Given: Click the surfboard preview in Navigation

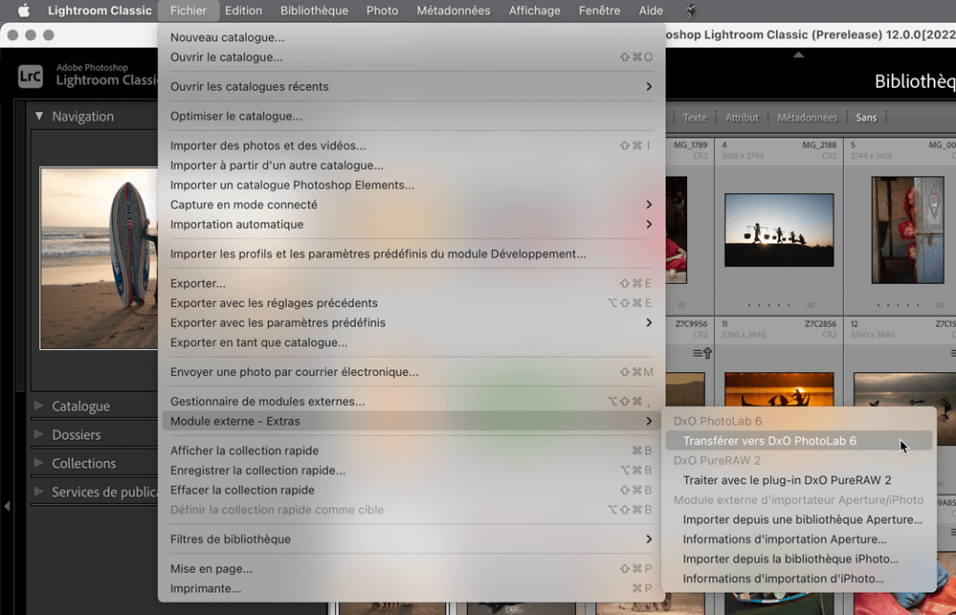Looking at the screenshot, I should point(99,259).
